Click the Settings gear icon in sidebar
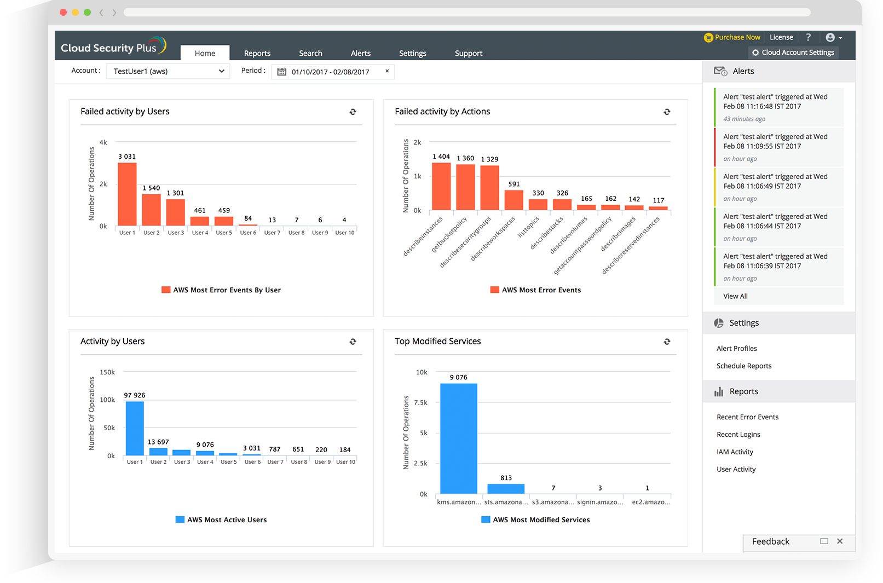Image resolution: width=883 pixels, height=583 pixels. point(719,323)
